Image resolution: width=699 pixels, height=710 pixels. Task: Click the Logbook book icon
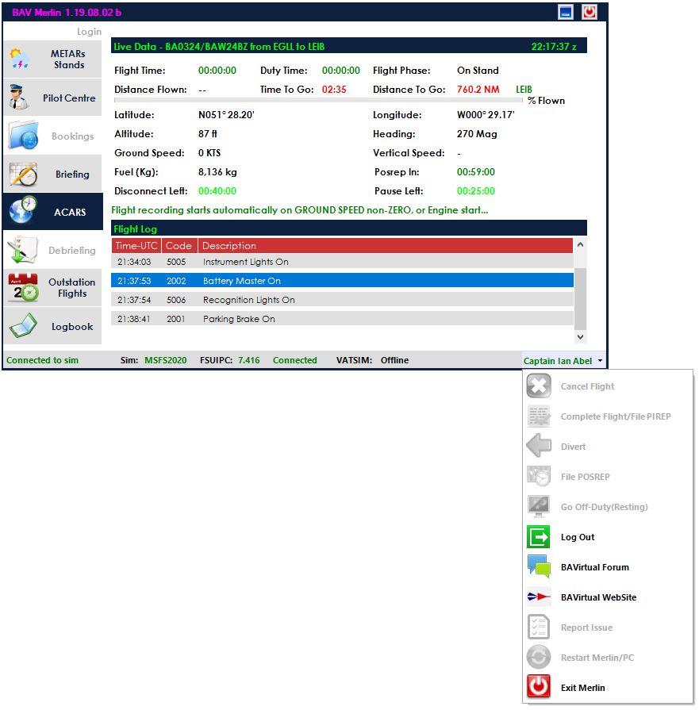coord(23,326)
